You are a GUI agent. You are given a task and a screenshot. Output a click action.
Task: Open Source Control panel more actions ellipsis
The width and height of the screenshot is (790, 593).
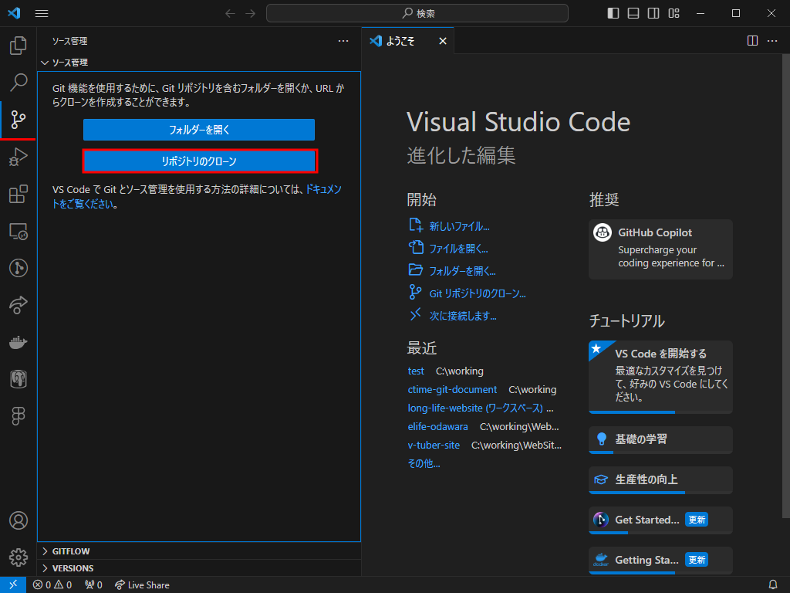(x=343, y=41)
